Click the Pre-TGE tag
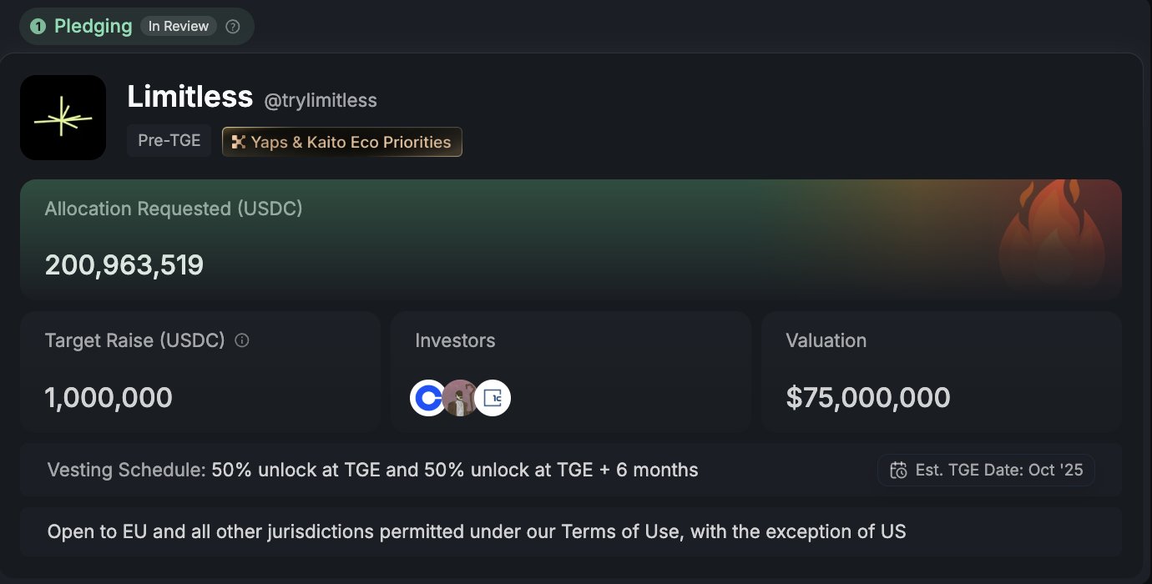Image resolution: width=1152 pixels, height=584 pixels. (x=169, y=141)
